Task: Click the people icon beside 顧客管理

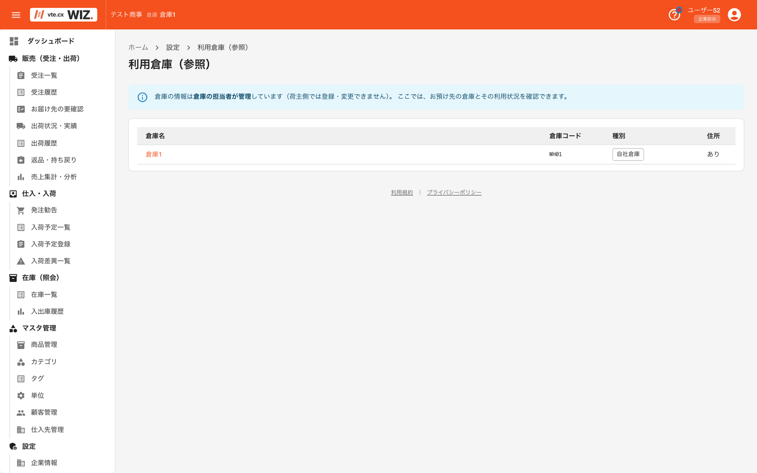Action: pos(21,413)
